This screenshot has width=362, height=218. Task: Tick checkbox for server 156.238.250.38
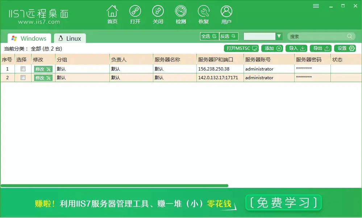pos(23,69)
